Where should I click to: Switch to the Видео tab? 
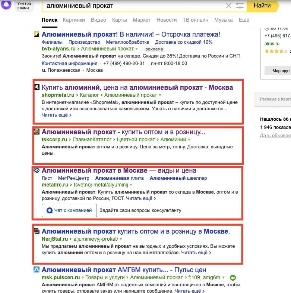point(98,20)
